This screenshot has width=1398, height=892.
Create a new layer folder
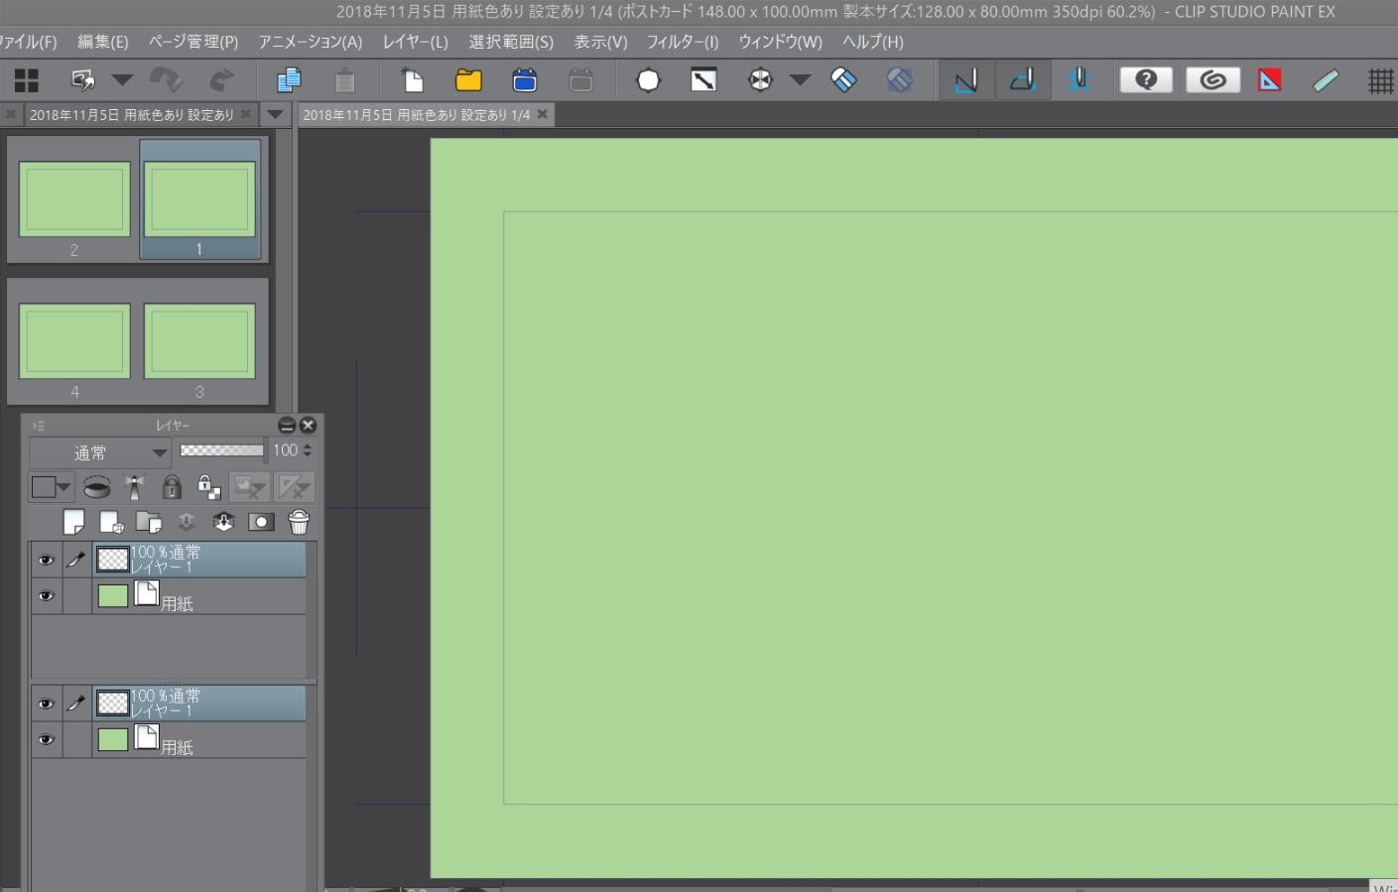tap(149, 522)
